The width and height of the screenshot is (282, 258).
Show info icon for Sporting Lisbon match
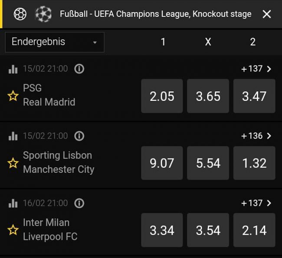click(79, 136)
